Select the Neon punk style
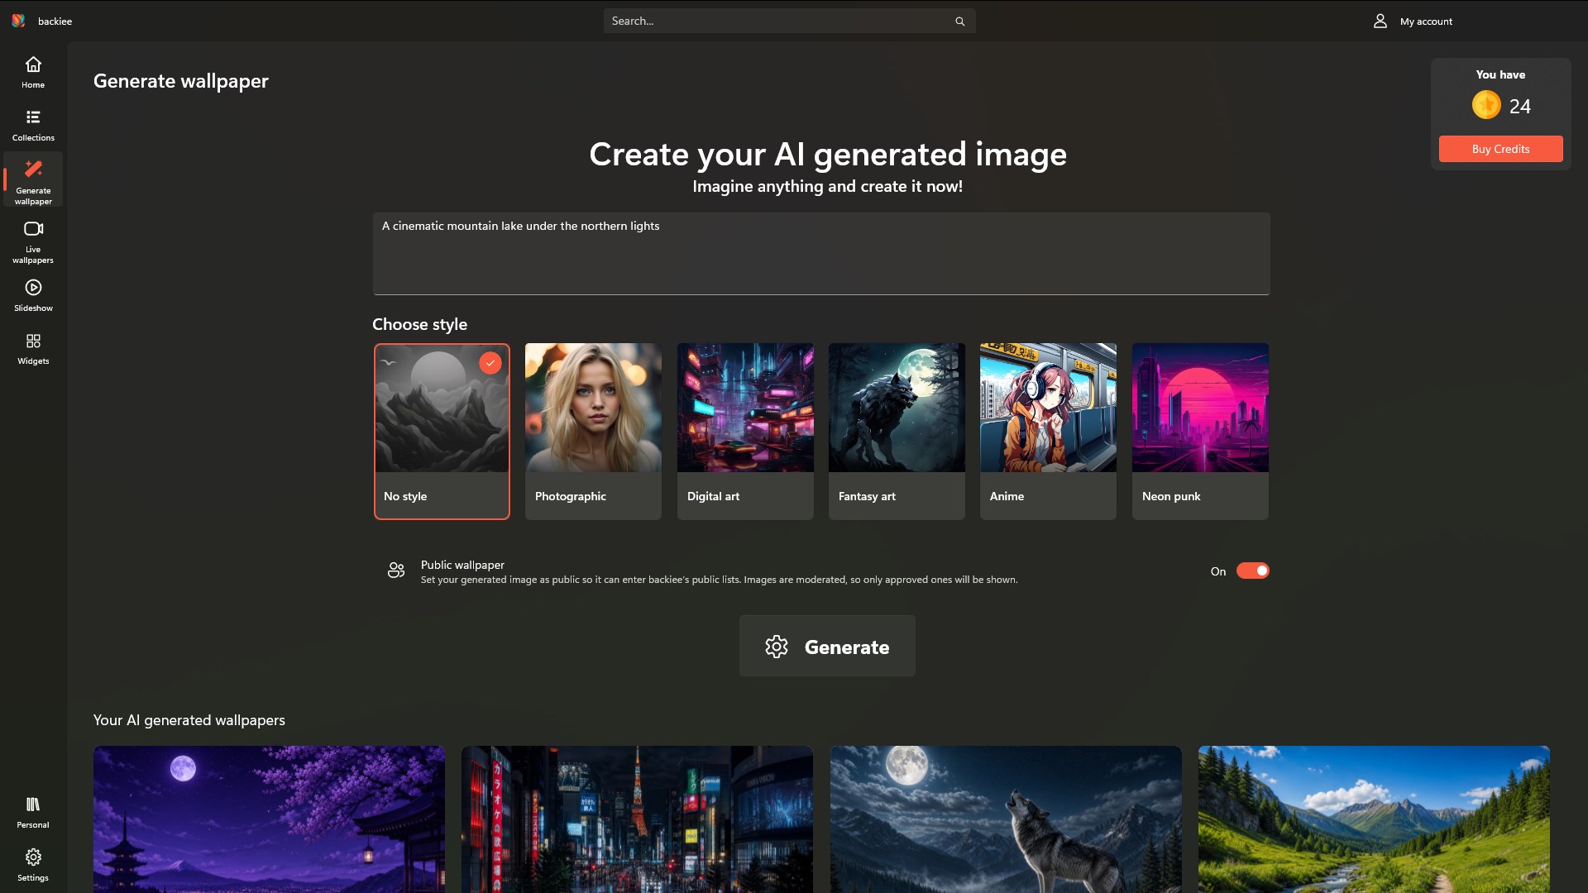1588x893 pixels. pos(1200,431)
